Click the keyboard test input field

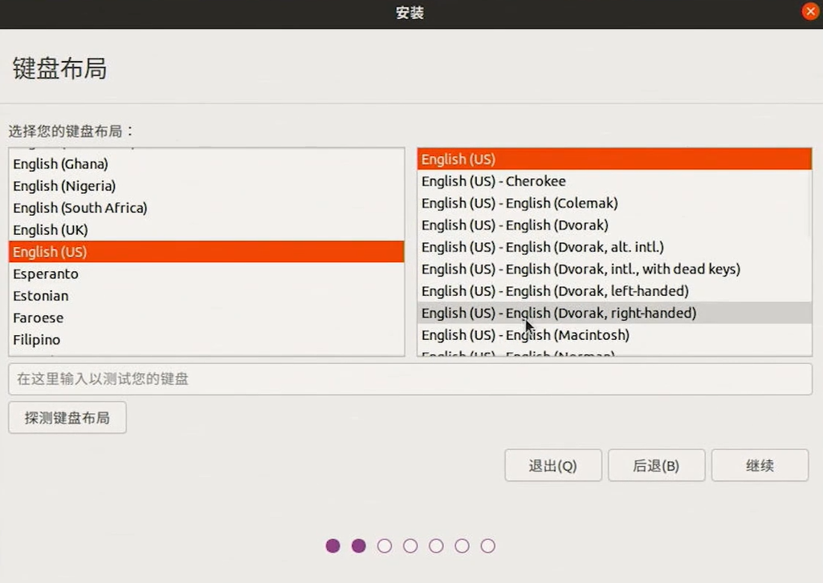pos(410,379)
